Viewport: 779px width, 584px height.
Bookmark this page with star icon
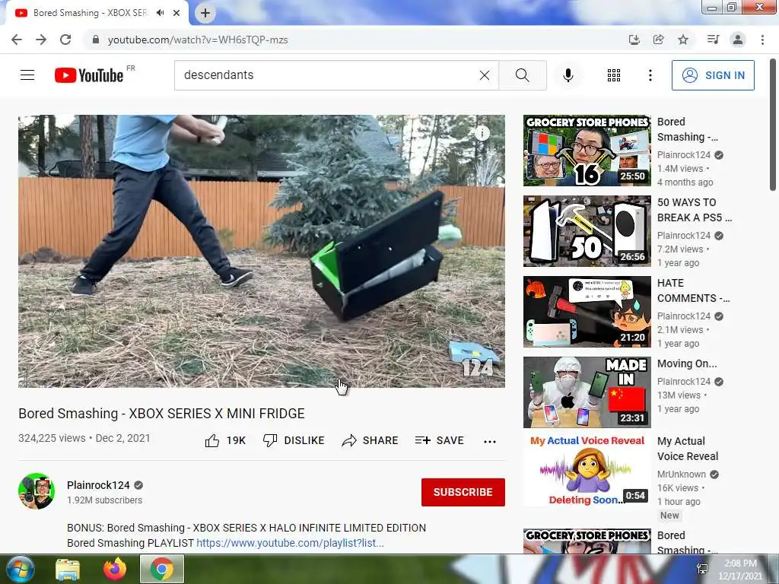pos(683,40)
